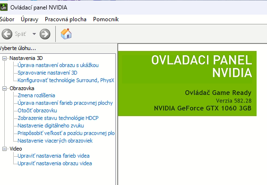Viewport: 267px width, 185px height.
Task: Collapse the Obrazovka tree node
Action: (4, 88)
